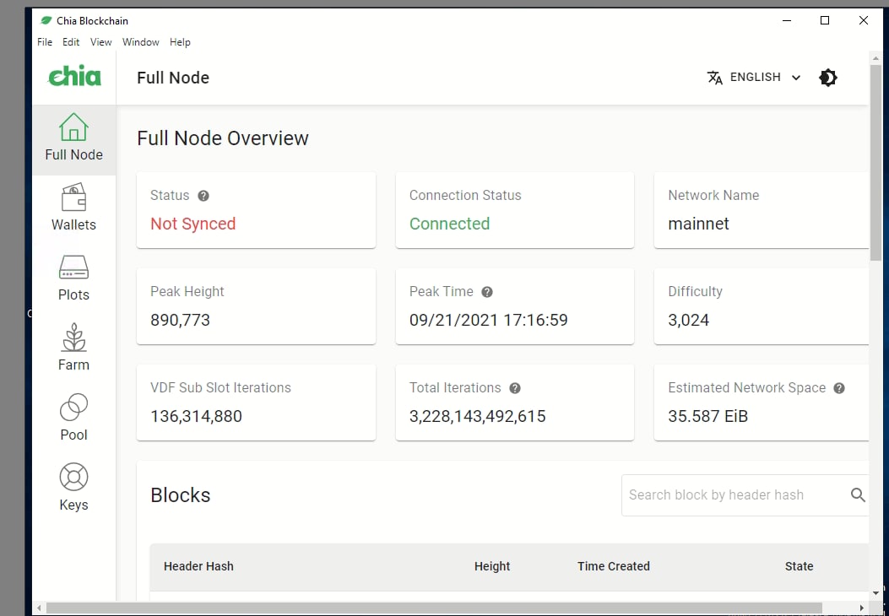
Task: Click the Chia leaf icon in title bar
Action: (46, 20)
